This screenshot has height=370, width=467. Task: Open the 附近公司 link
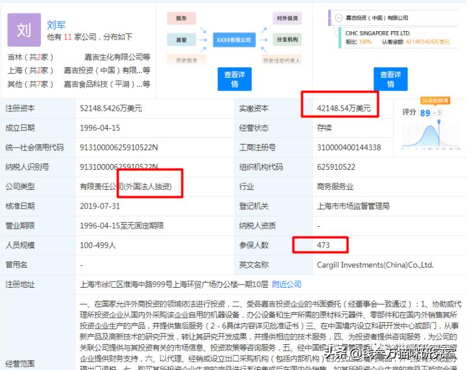coord(287,284)
